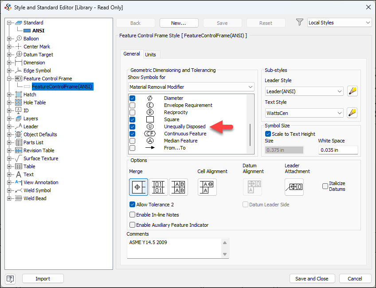This screenshot has height=288, width=376.
Task: Click the White Space value field
Action: pos(338,150)
